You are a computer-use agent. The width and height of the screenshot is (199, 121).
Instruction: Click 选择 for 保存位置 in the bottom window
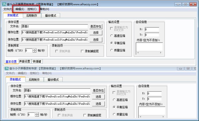click(99, 104)
